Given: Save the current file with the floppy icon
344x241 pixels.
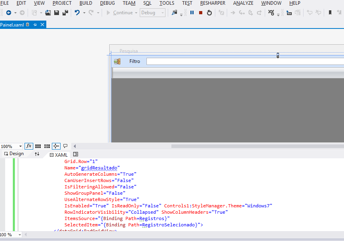Looking at the screenshot, I should coord(57,13).
